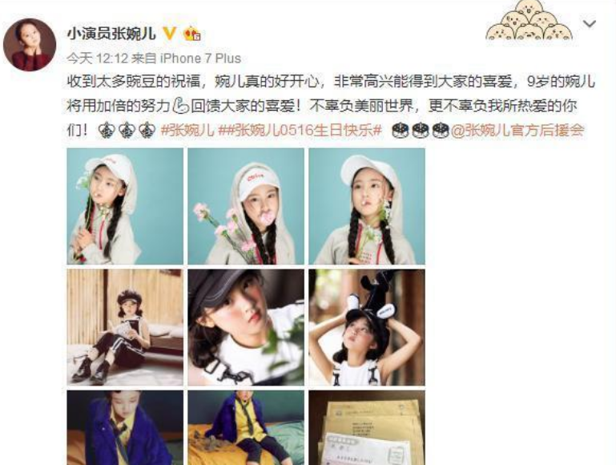Viewport: 616px width, 465px height.
Task: Click the potato cartoon card decoration
Action: 529,20
